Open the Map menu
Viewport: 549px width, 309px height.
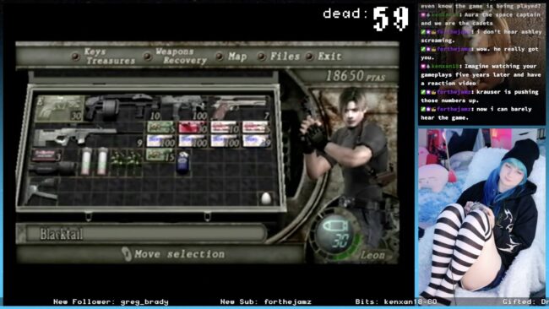231,57
